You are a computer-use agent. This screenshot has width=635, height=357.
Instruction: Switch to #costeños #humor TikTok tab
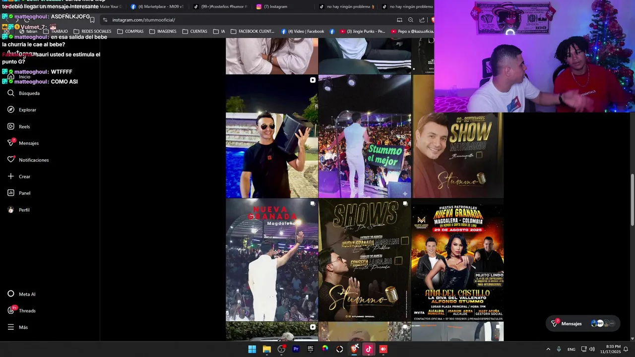point(219,6)
